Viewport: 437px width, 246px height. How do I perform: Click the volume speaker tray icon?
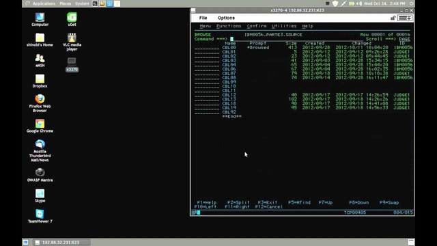(x=359, y=3)
